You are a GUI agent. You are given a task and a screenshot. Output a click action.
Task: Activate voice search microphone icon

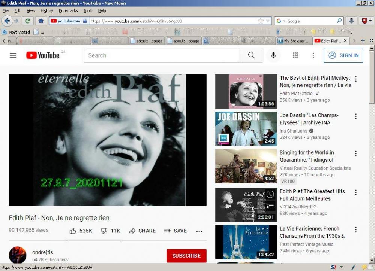coord(273,55)
